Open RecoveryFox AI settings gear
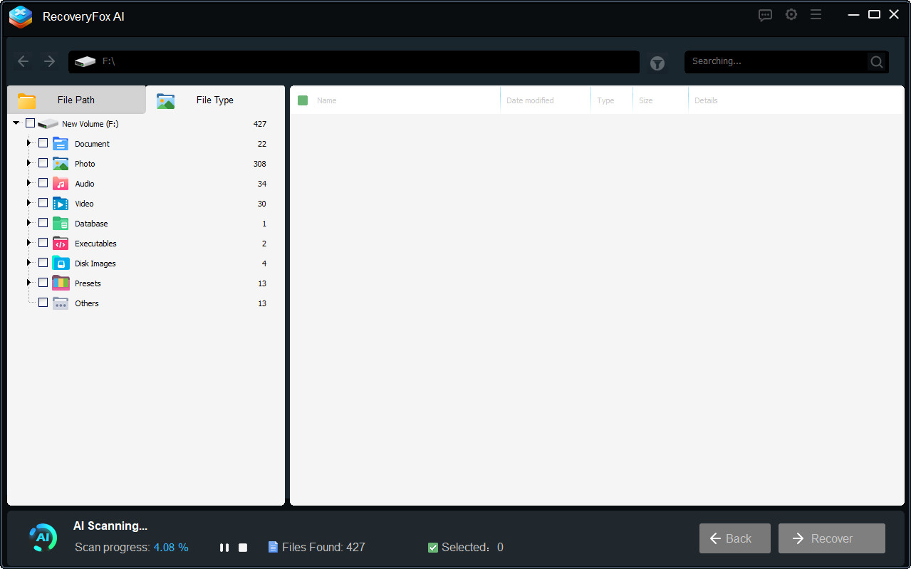The image size is (911, 569). 791,14
